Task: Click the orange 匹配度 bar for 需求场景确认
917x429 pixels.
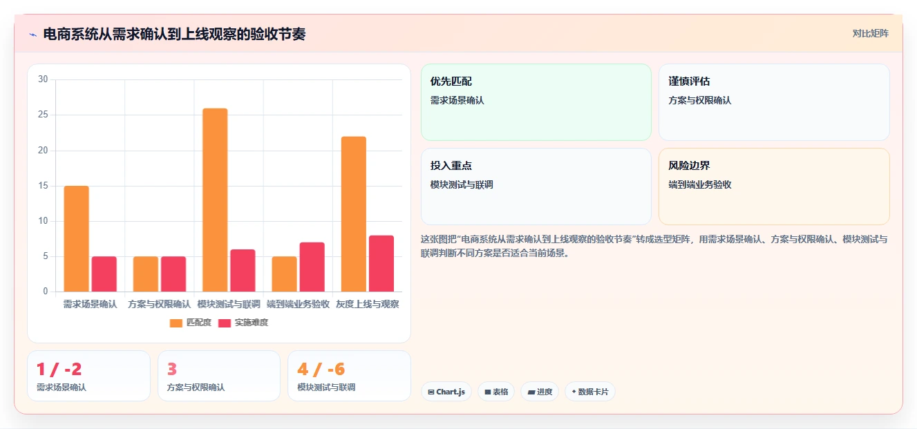Action: (x=77, y=238)
